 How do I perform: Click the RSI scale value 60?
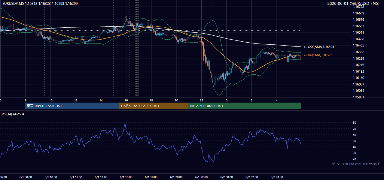[355, 135]
